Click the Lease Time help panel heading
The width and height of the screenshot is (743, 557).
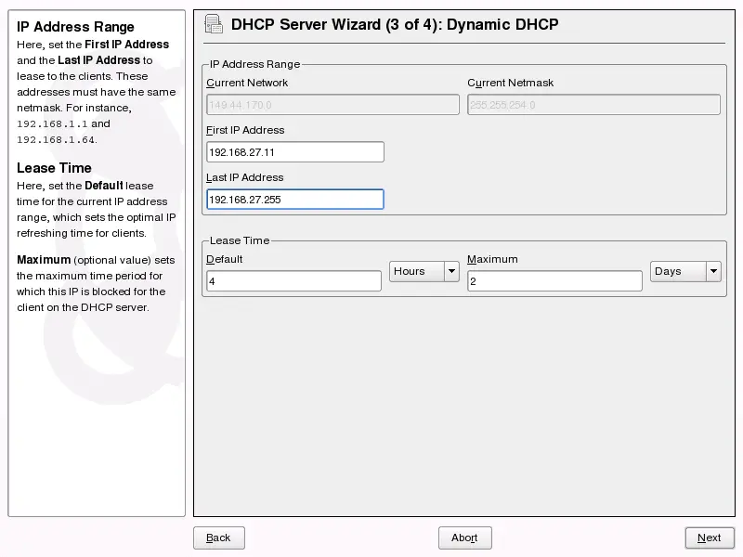tap(54, 168)
